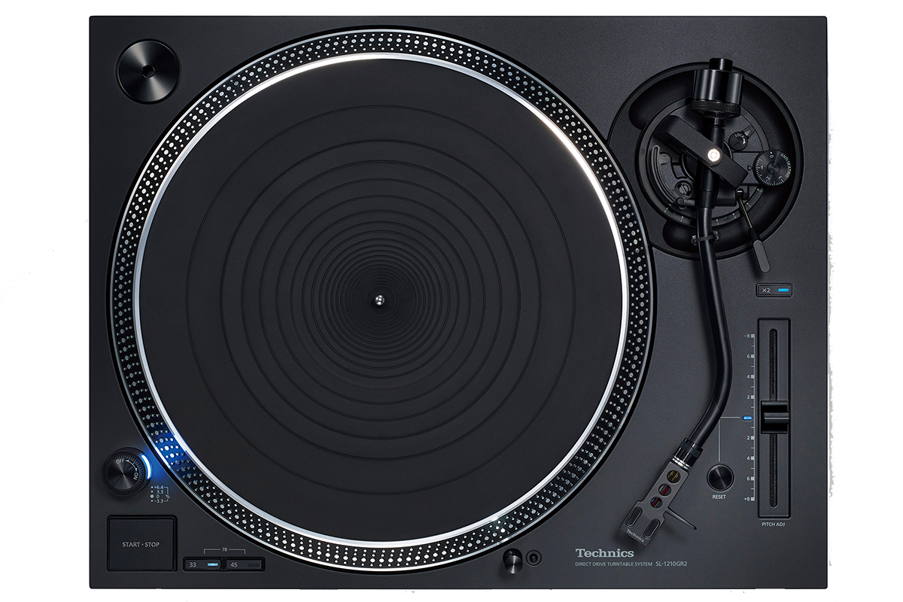Toggle the ×2 pitch range button
The height and width of the screenshot is (602, 903).
click(774, 290)
